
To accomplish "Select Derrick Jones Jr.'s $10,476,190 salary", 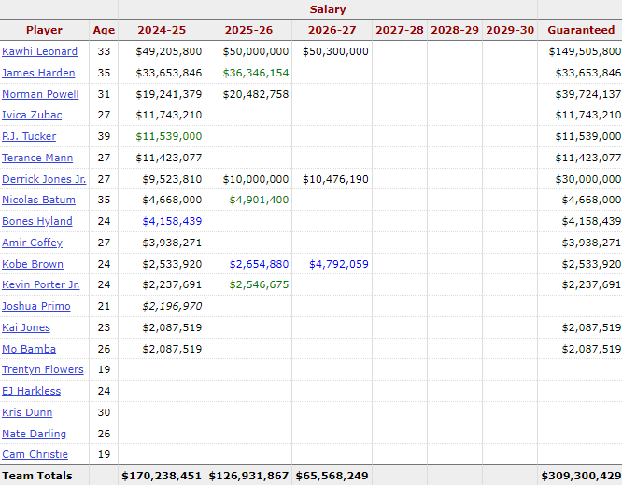I will coord(335,179).
